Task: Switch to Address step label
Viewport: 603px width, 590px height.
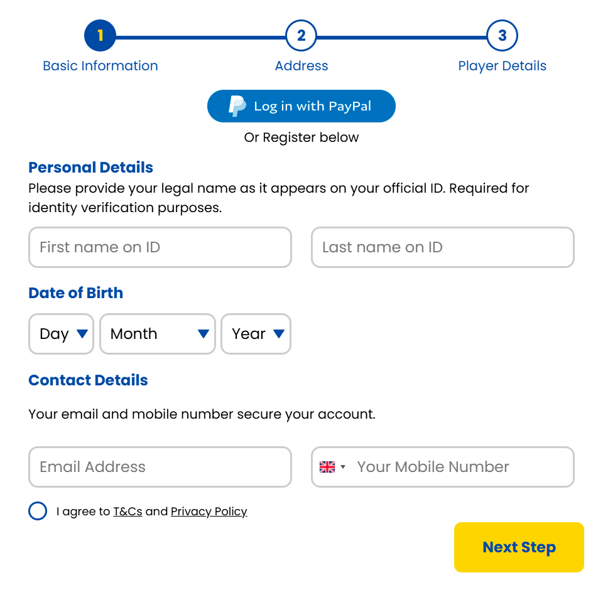Action: (x=301, y=66)
